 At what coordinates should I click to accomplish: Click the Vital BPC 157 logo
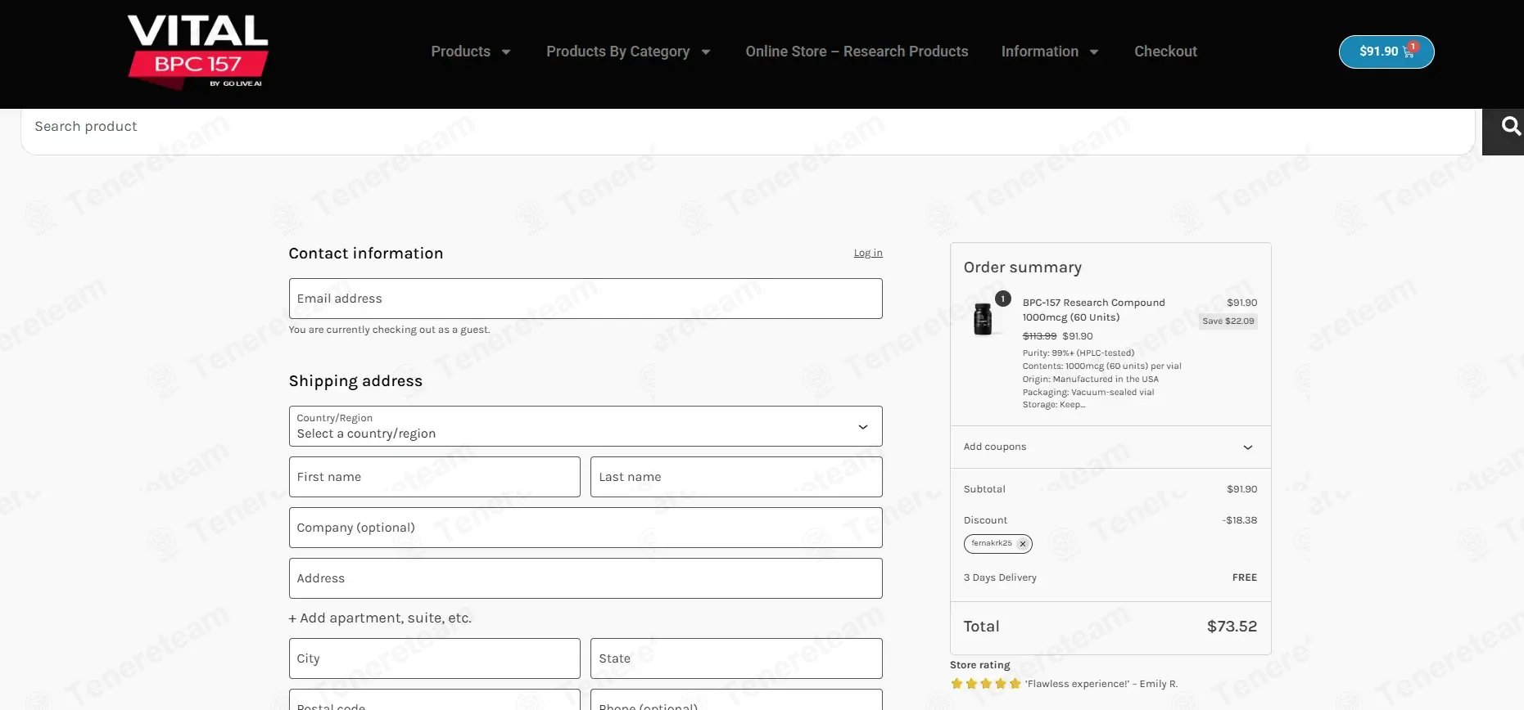click(x=197, y=52)
